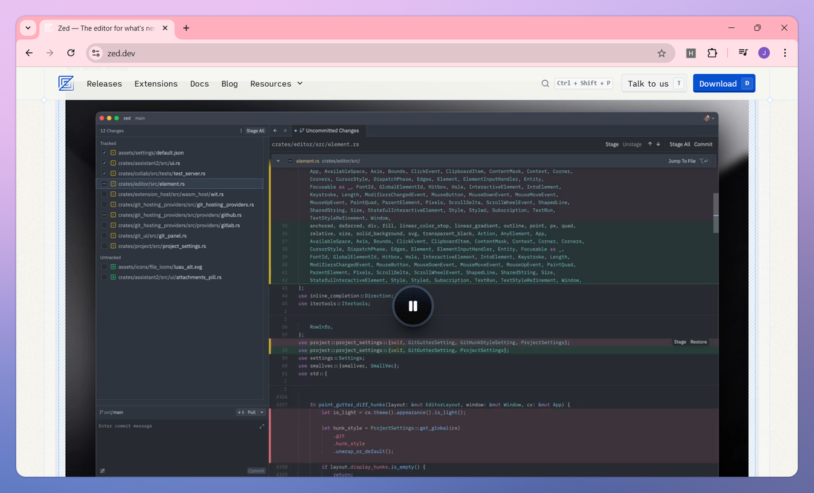Viewport: 814px width, 493px height.
Task: Open the tab search dropdown
Action: 28,28
